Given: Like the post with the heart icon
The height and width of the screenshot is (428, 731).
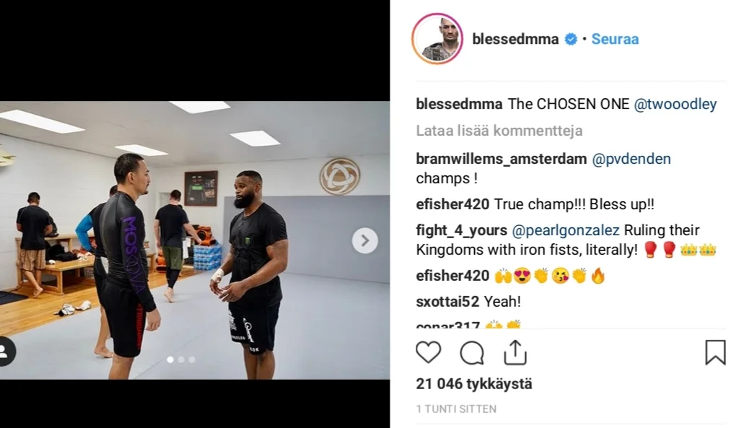Looking at the screenshot, I should [429, 352].
